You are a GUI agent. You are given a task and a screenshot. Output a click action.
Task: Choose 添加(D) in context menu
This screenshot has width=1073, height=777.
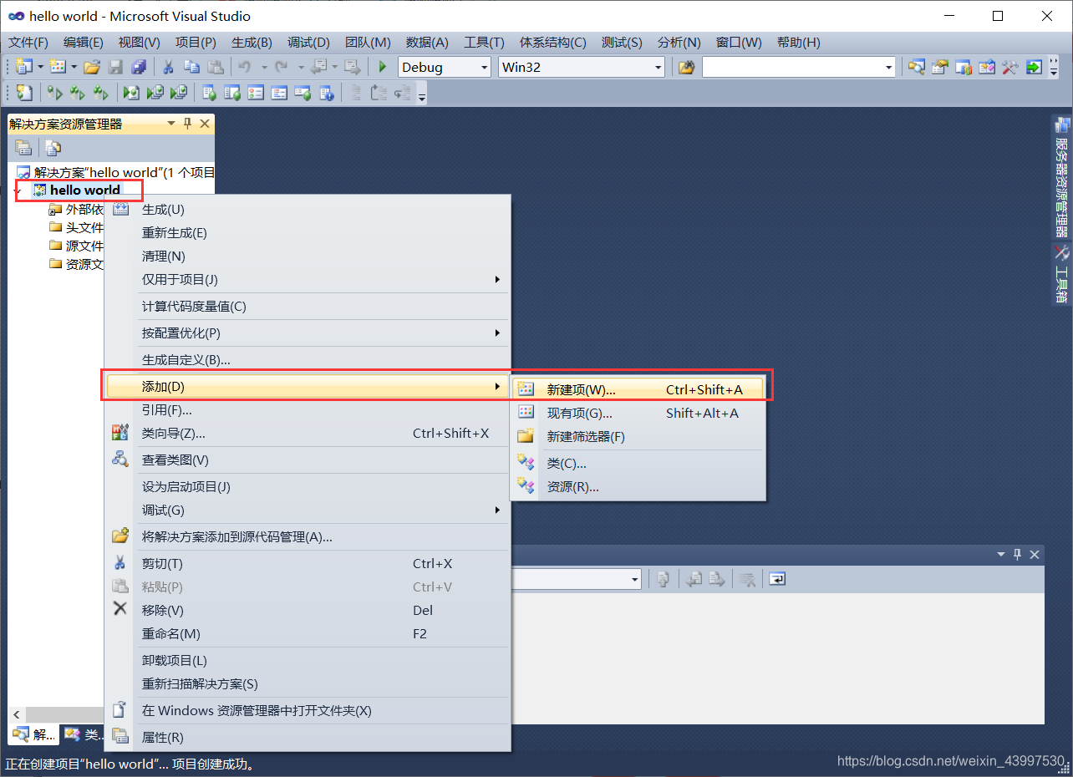point(308,387)
